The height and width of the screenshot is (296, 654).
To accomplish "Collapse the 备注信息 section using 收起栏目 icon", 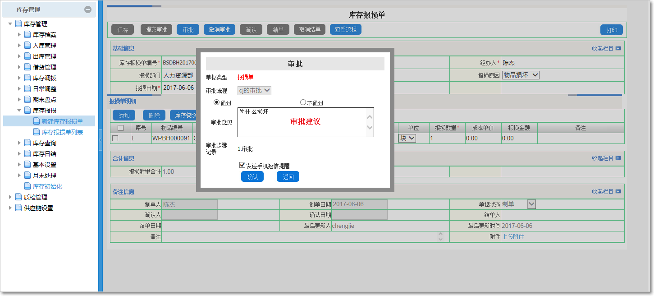I will tap(618, 192).
